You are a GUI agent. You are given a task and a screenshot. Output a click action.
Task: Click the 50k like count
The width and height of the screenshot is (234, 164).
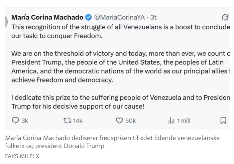click(x=130, y=121)
